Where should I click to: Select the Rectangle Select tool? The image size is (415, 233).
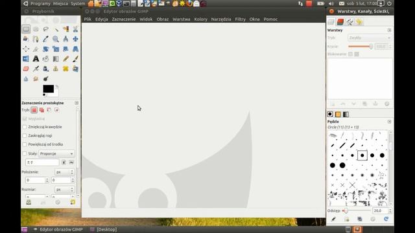click(x=26, y=29)
